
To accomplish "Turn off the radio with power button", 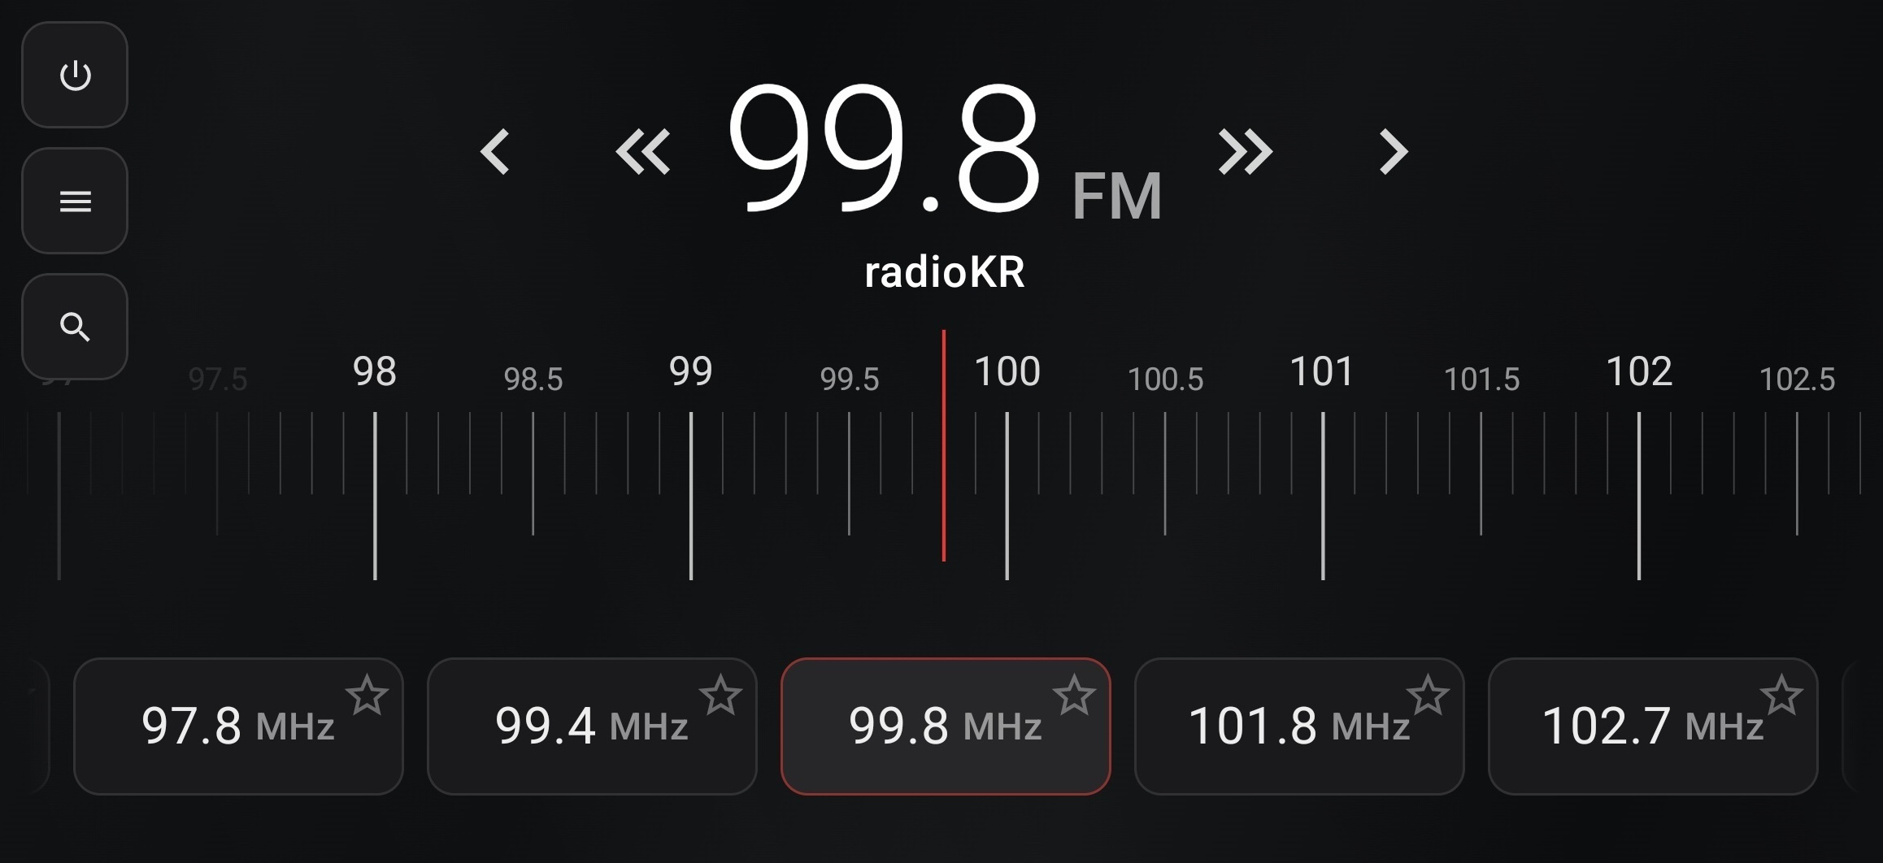I will click(75, 75).
